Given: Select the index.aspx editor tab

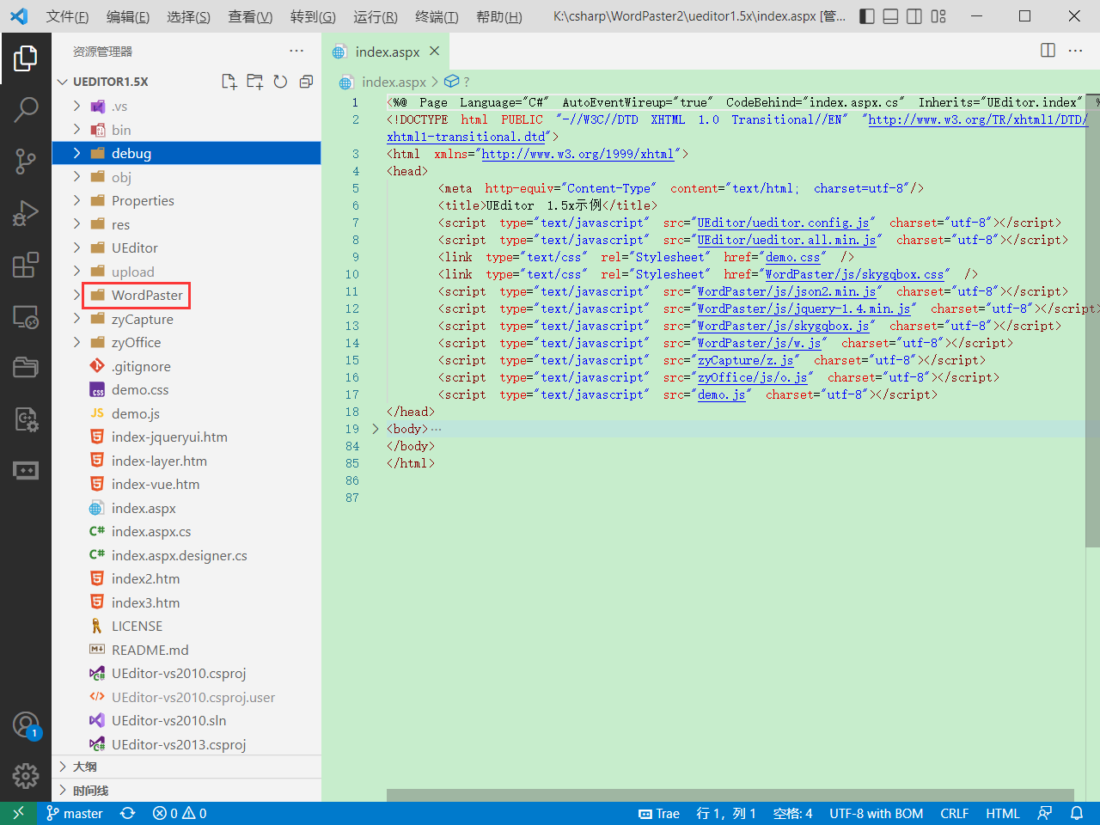Looking at the screenshot, I should pyautogui.click(x=387, y=52).
